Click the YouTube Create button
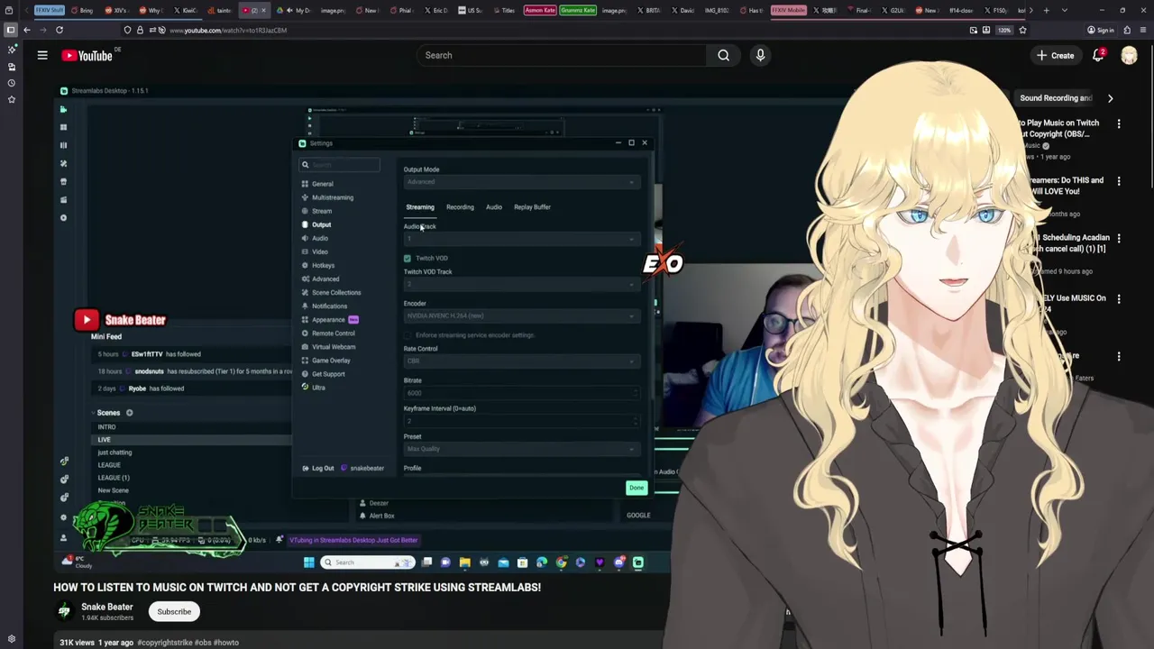 (1055, 55)
